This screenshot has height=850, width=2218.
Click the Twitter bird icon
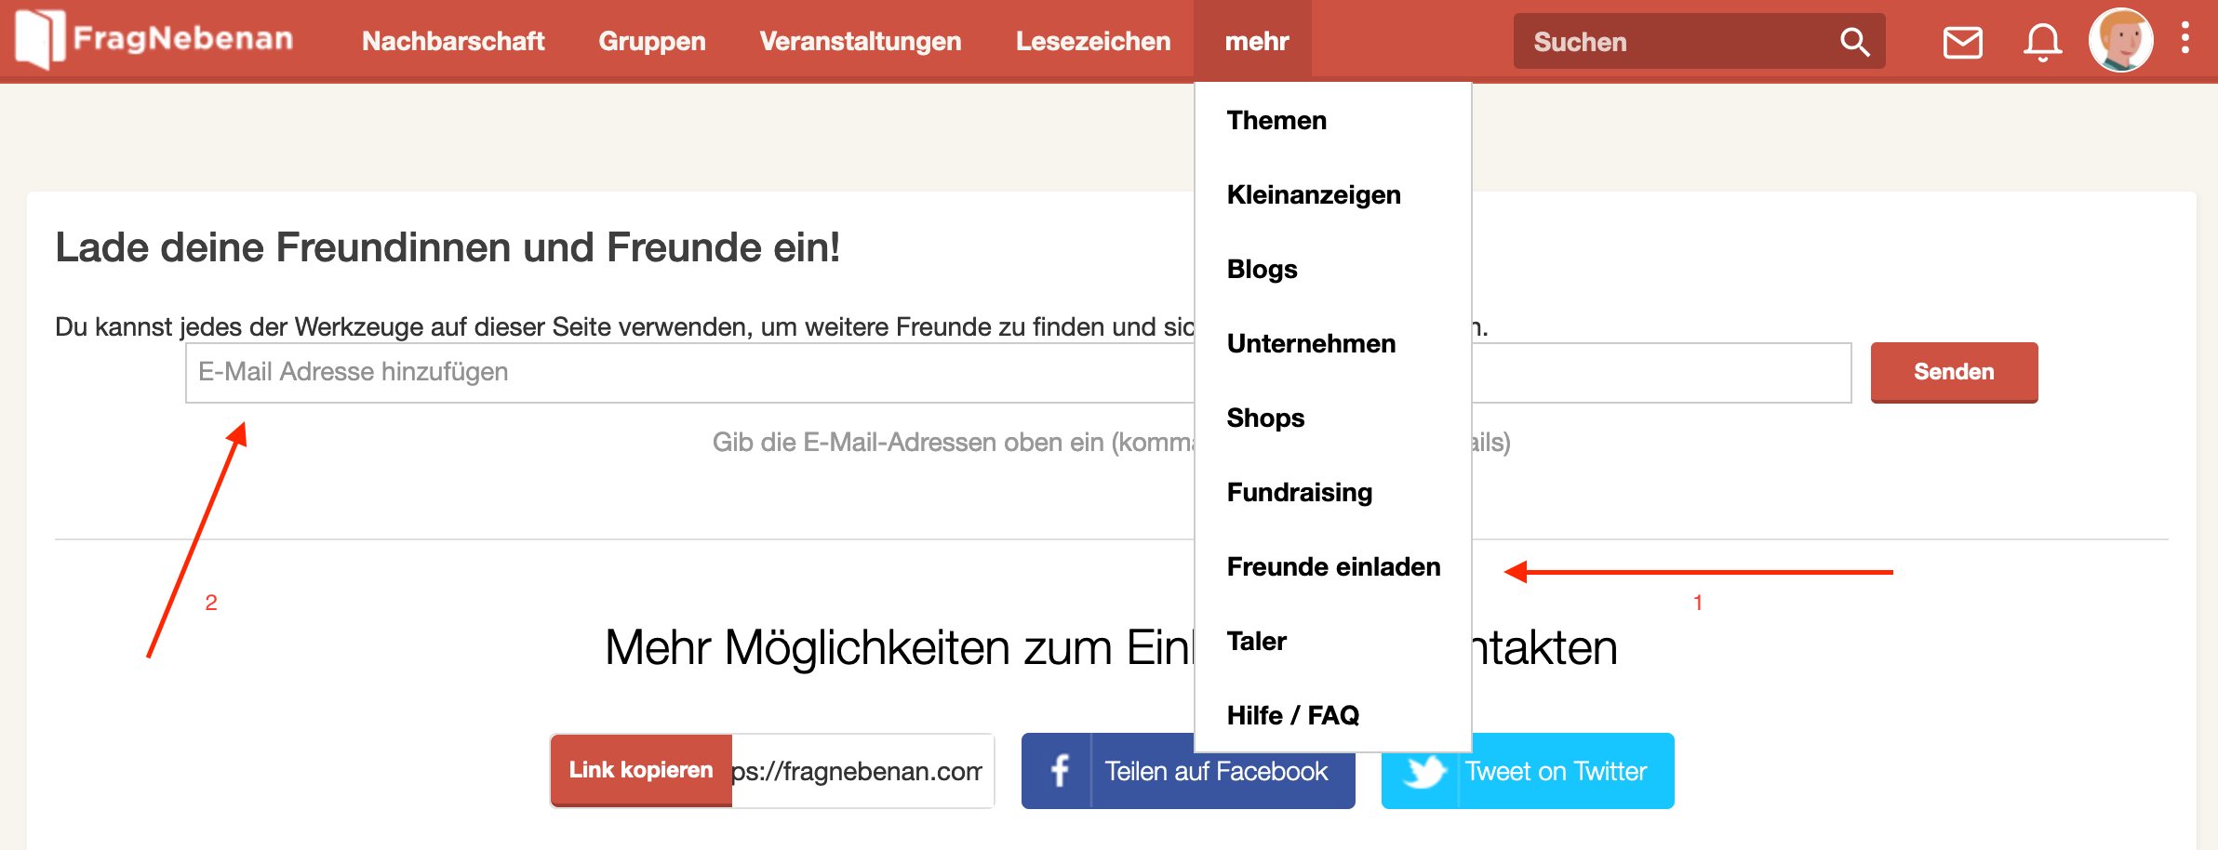click(1422, 771)
